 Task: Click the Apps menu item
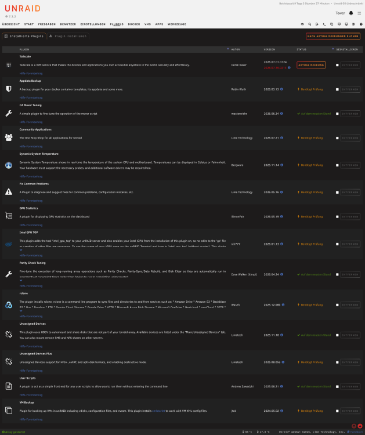point(159,24)
